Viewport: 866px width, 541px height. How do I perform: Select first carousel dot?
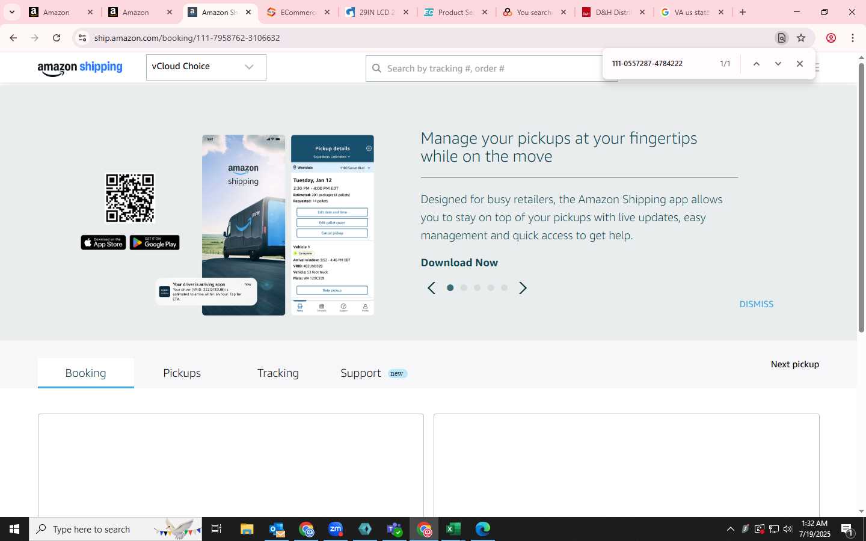(x=450, y=288)
